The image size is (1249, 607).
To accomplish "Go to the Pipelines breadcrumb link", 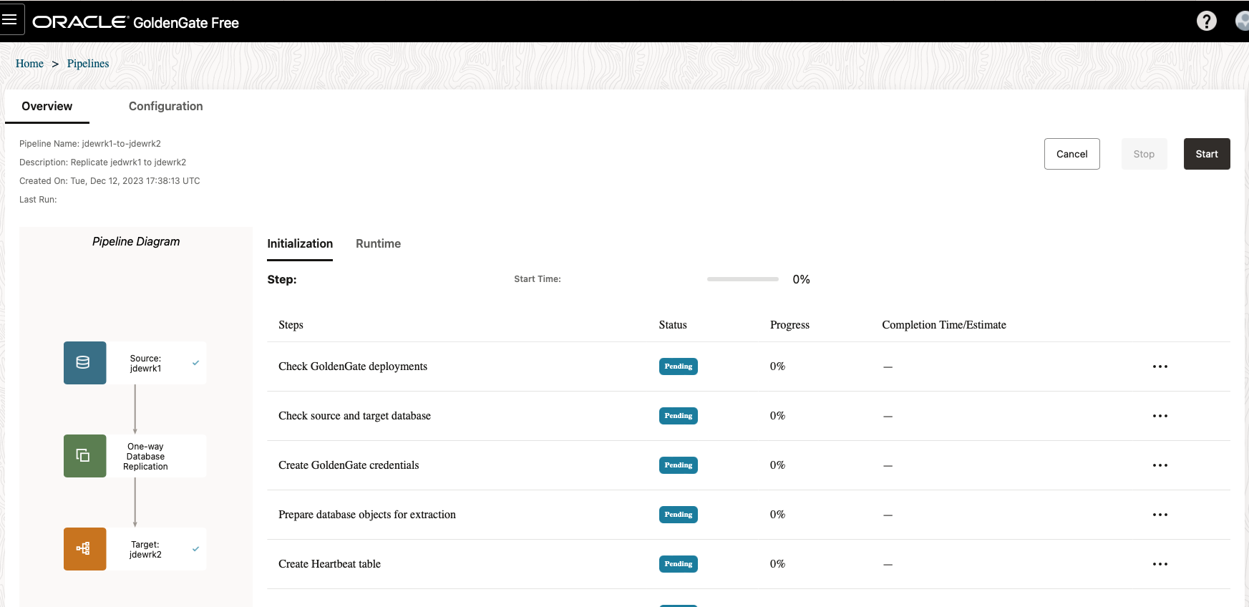I will (x=88, y=64).
